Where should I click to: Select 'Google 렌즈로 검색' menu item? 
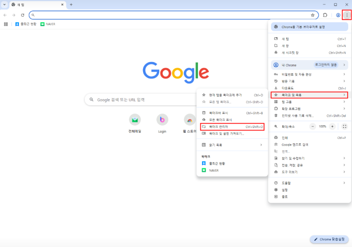[309, 145]
